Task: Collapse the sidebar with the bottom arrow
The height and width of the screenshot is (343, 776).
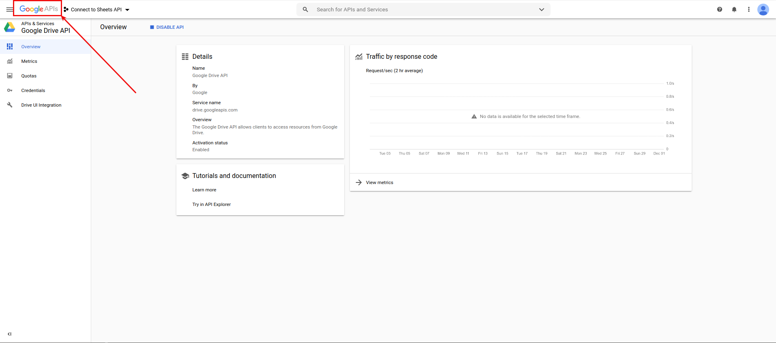Action: pos(9,334)
